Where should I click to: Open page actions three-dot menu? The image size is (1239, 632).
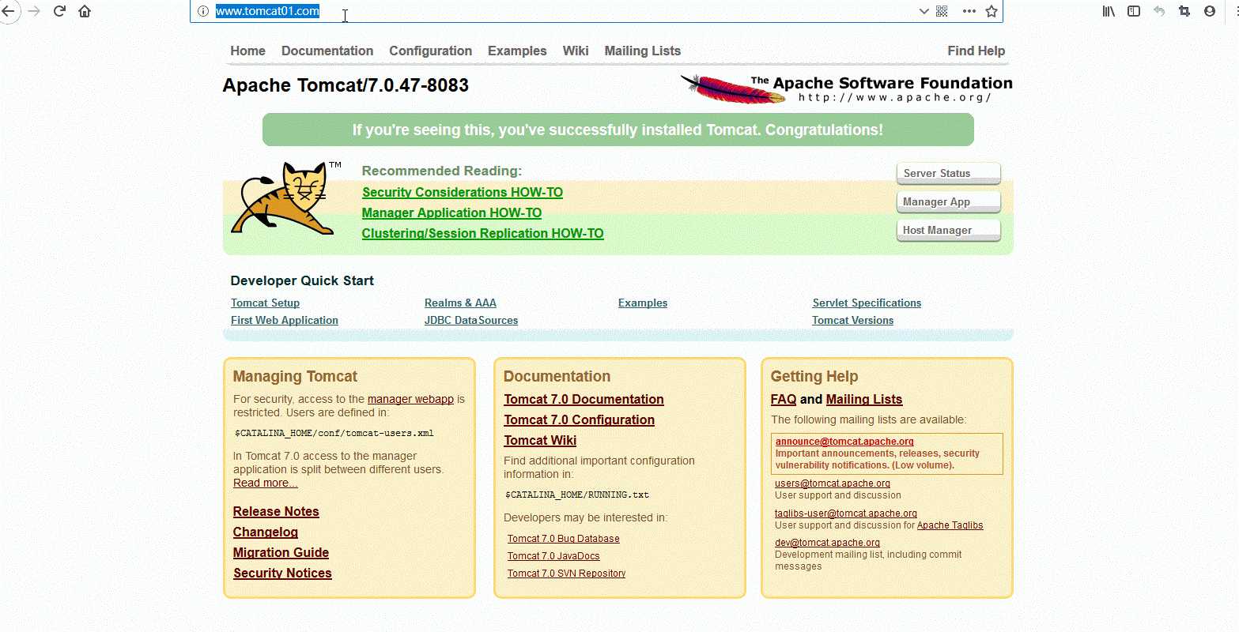coord(969,11)
